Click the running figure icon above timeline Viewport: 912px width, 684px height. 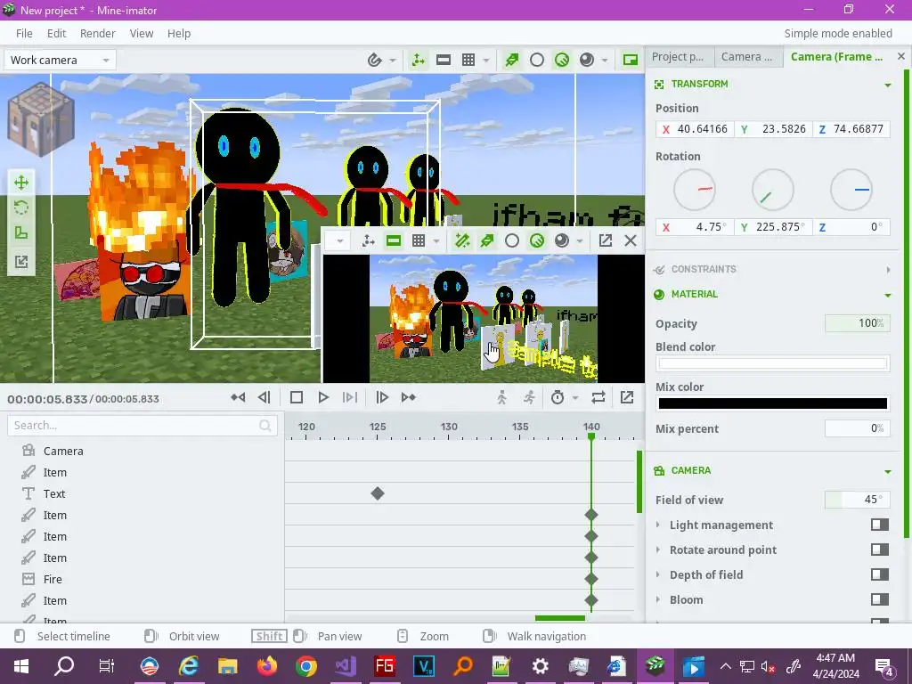point(529,397)
